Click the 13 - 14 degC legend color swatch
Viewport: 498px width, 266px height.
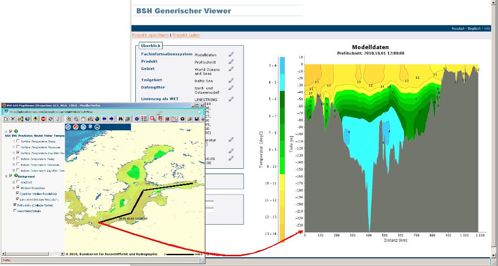tap(282, 234)
